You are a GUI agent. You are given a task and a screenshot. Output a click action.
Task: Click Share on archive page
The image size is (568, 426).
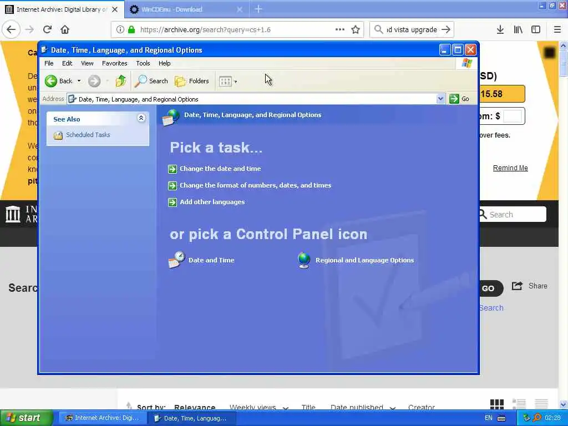pyautogui.click(x=530, y=286)
